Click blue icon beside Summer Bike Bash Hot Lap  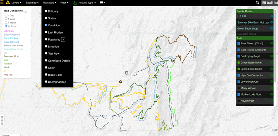271,22
